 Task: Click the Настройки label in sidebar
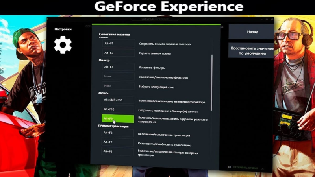coord(63,29)
